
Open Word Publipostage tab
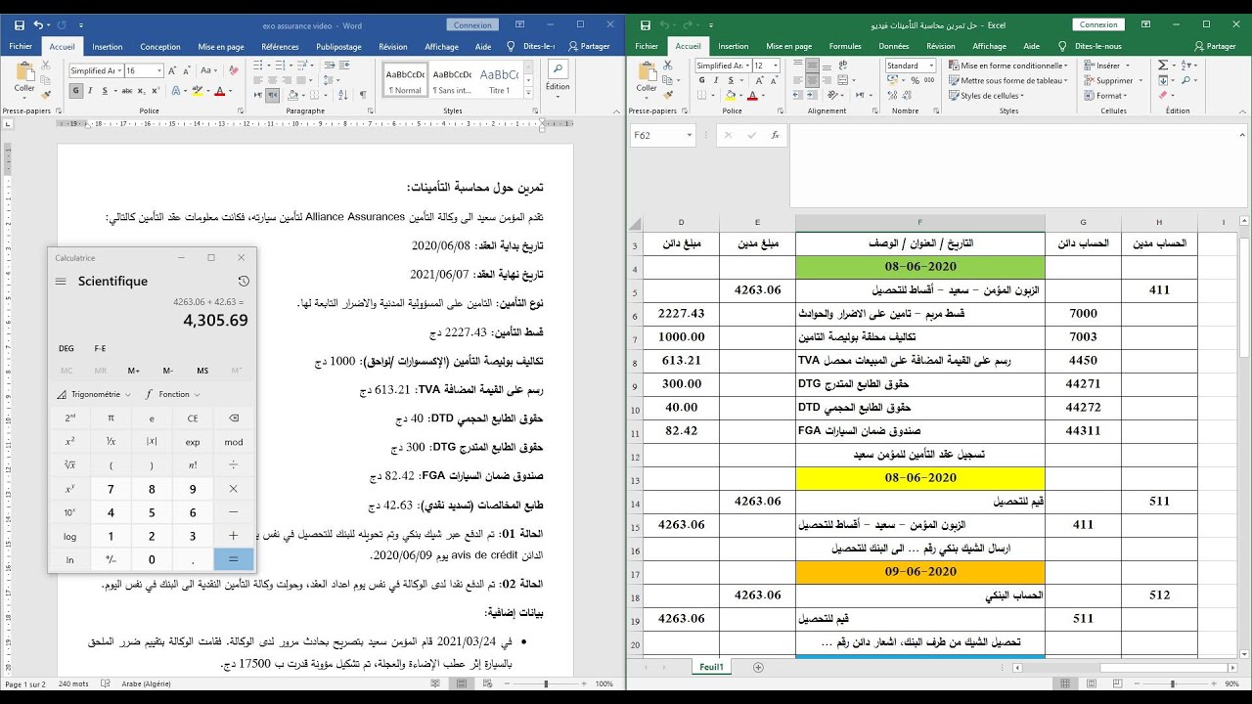338,46
